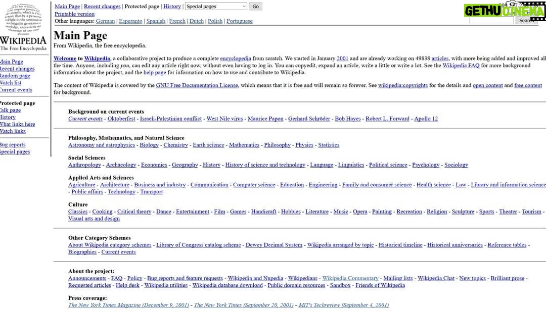Follow the GNU Free Documentation License link

197,85
